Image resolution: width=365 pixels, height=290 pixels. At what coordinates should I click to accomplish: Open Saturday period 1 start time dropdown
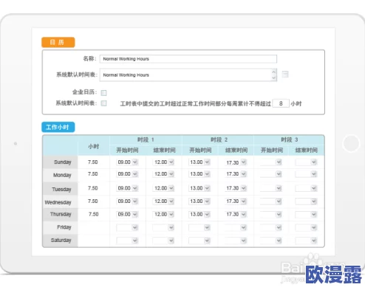(x=127, y=241)
